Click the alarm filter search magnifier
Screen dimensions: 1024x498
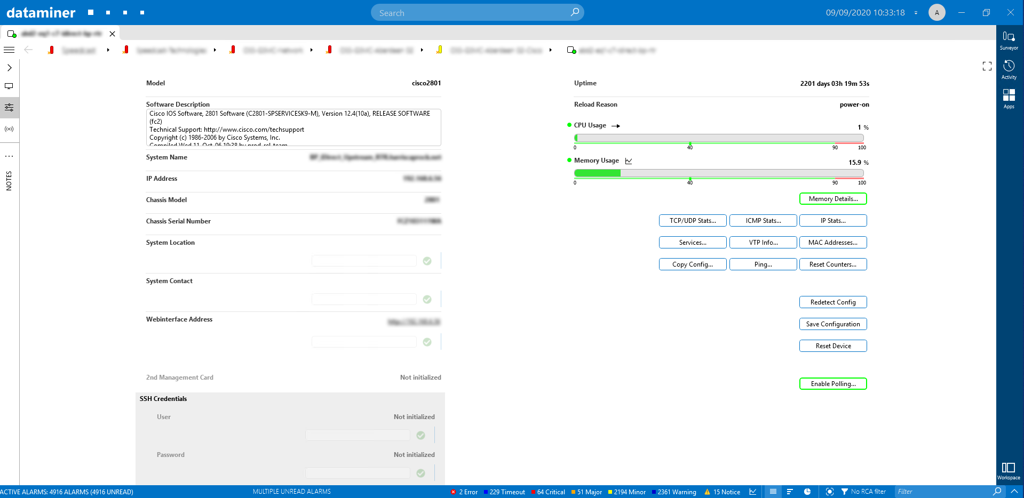(997, 491)
